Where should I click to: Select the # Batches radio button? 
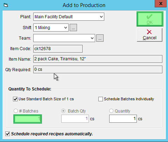pyautogui.click(x=16, y=111)
